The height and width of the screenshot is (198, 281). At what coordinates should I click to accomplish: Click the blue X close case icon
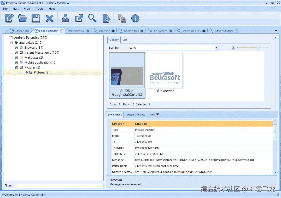click(x=49, y=19)
